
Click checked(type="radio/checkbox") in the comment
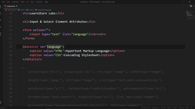click(94, 88)
